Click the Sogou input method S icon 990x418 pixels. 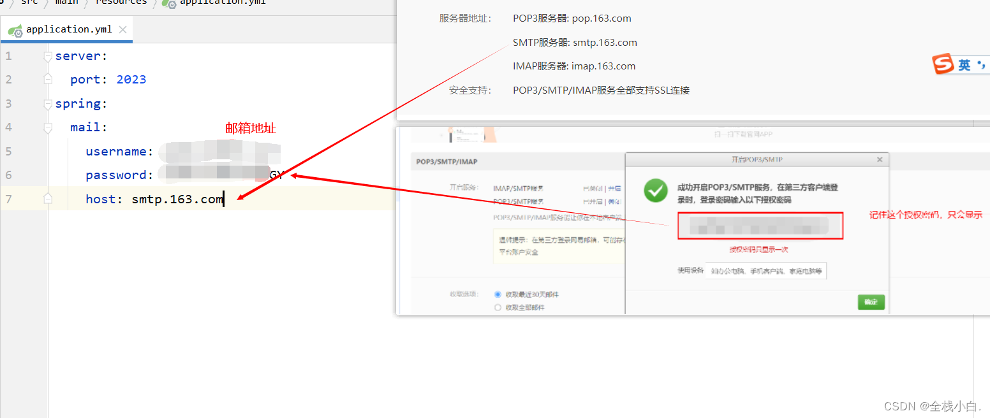(x=943, y=64)
